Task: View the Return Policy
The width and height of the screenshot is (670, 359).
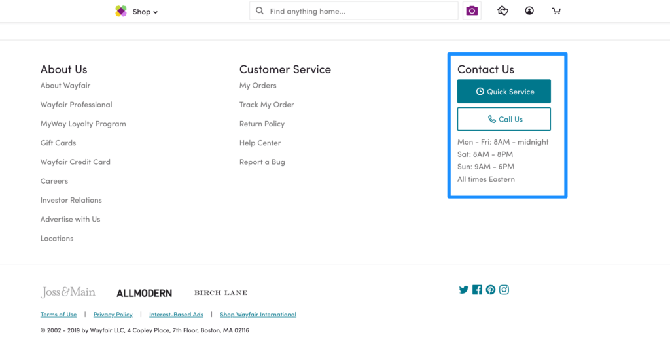Action: [262, 124]
